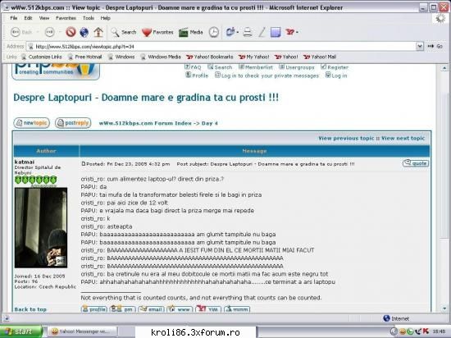Open the Windows start button
This screenshot has width=451, height=338.
20,331
